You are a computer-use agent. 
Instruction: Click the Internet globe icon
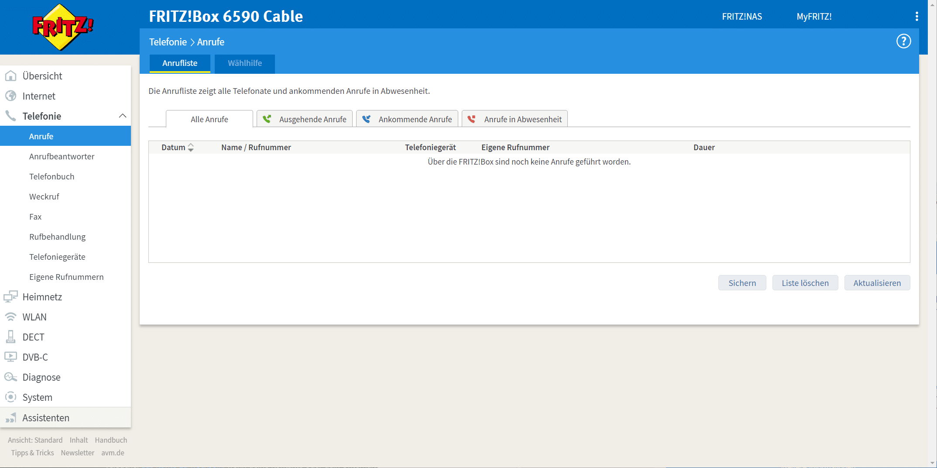(10, 96)
